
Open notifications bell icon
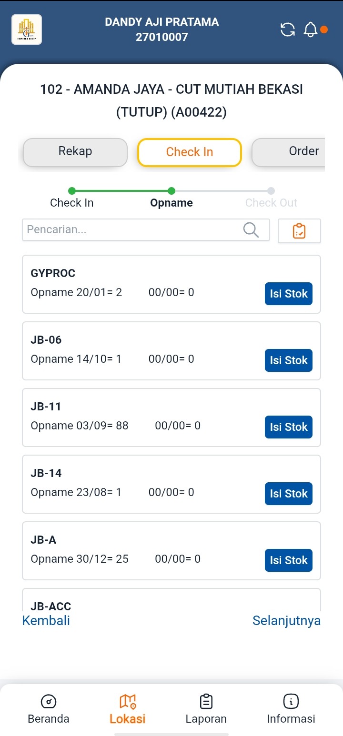310,30
